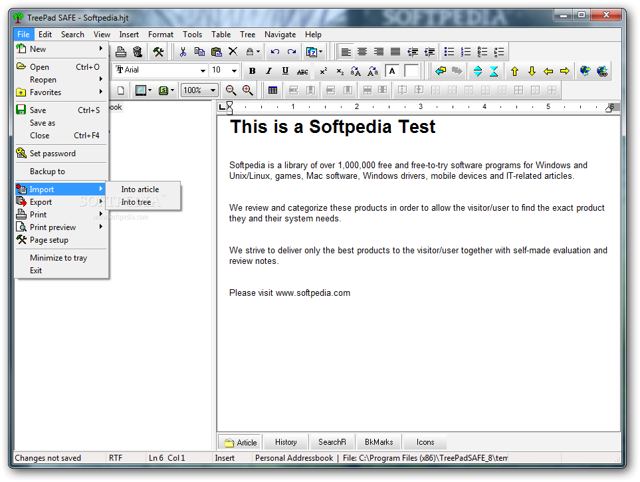Screen dimensions: 640x482
Task: Toggle Underline formatting
Action: tap(285, 71)
